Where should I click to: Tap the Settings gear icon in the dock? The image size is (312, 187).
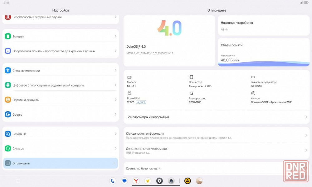pyautogui.click(x=159, y=181)
